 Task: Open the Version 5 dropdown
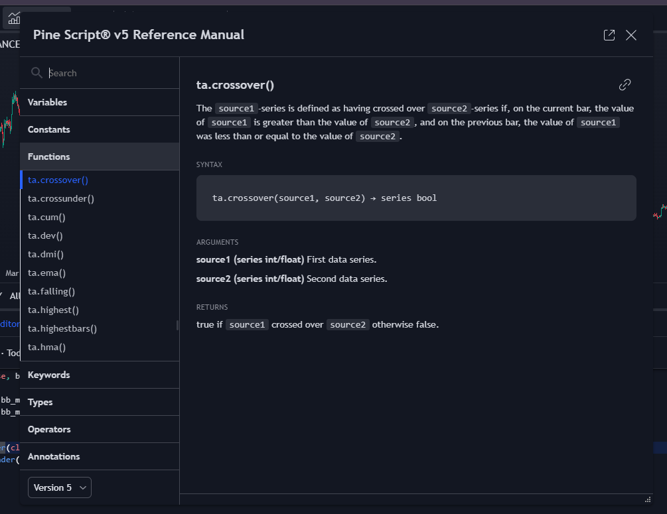59,487
